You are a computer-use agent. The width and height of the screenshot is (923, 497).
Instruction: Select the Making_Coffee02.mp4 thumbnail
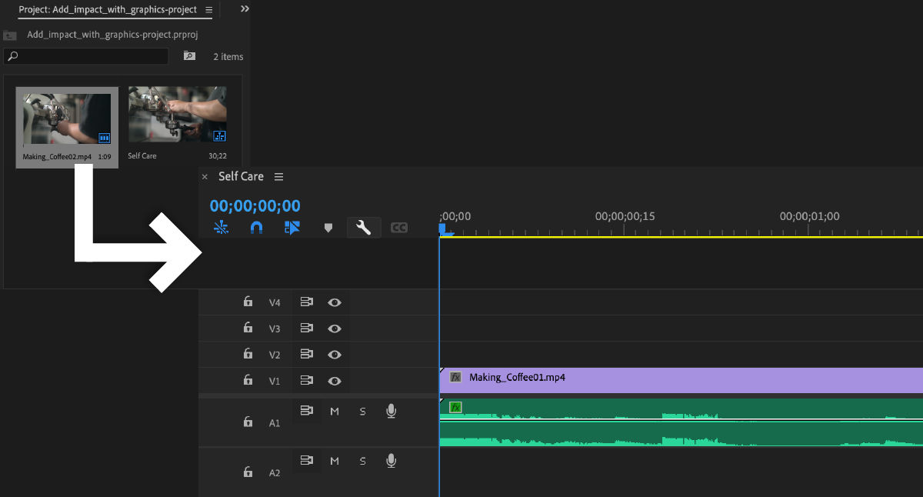click(66, 115)
